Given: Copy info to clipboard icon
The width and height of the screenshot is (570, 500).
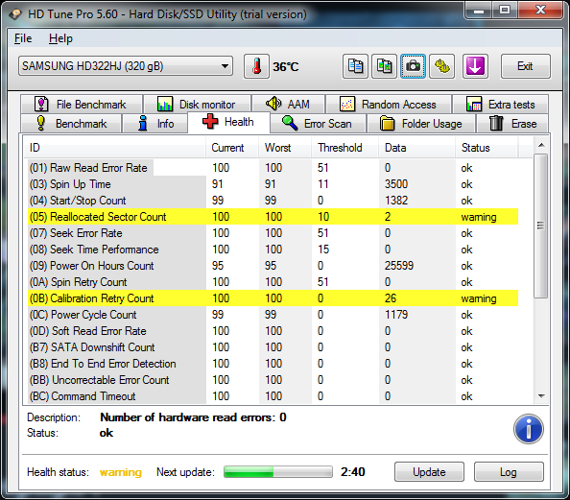Looking at the screenshot, I should [355, 66].
